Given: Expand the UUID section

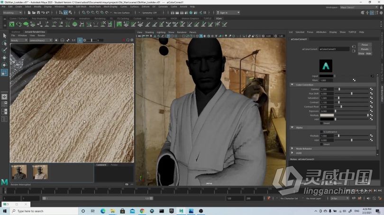Looking at the screenshot, I should [292, 153].
